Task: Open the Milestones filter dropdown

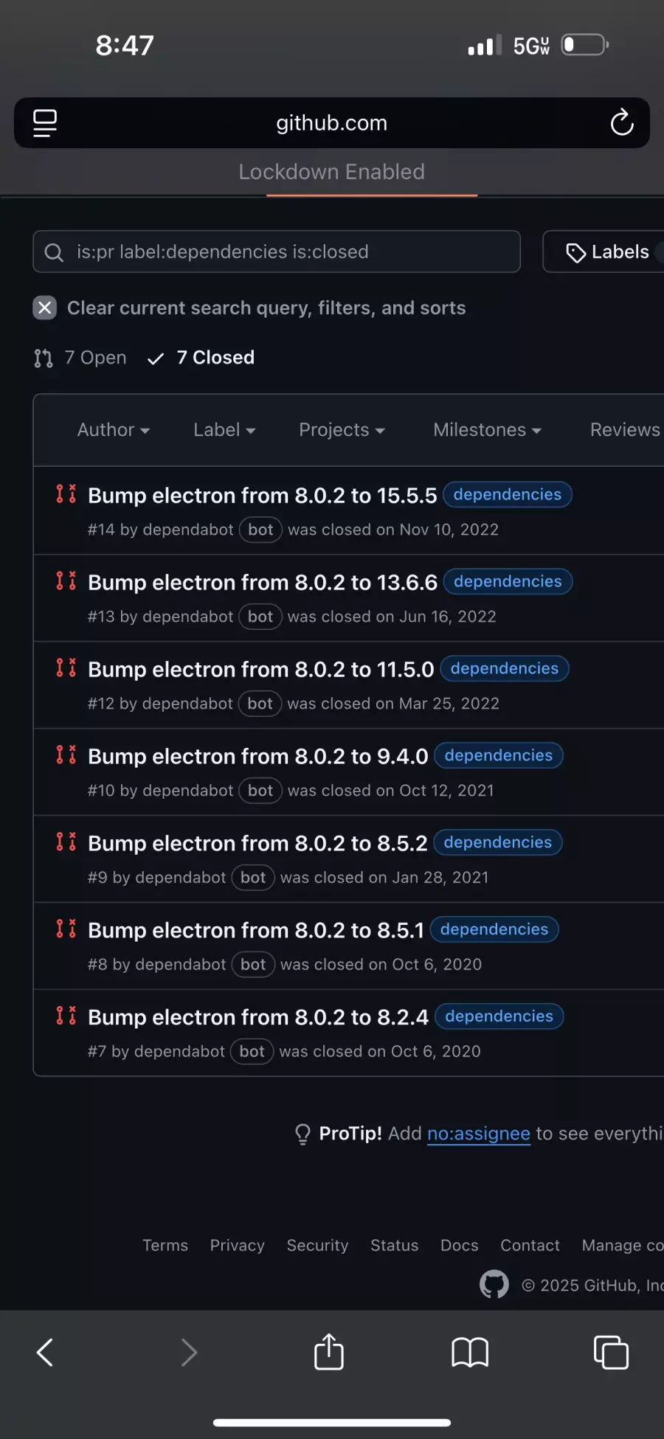Action: click(x=487, y=430)
